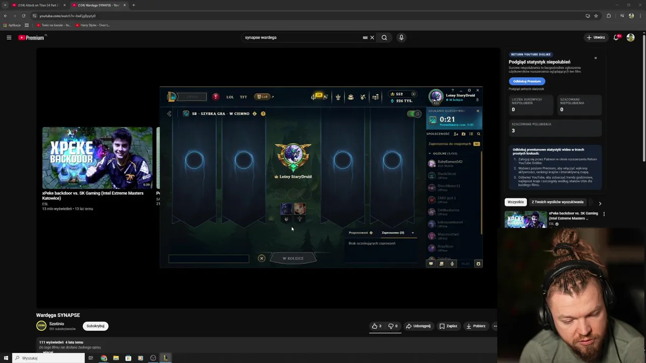Click the friends search magnifier icon
This screenshot has height=363, width=646.
(x=478, y=134)
